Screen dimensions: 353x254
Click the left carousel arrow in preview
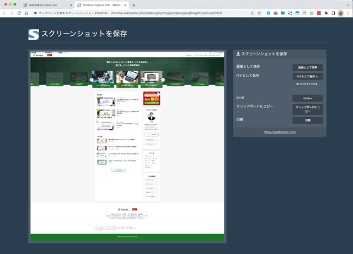92,80
